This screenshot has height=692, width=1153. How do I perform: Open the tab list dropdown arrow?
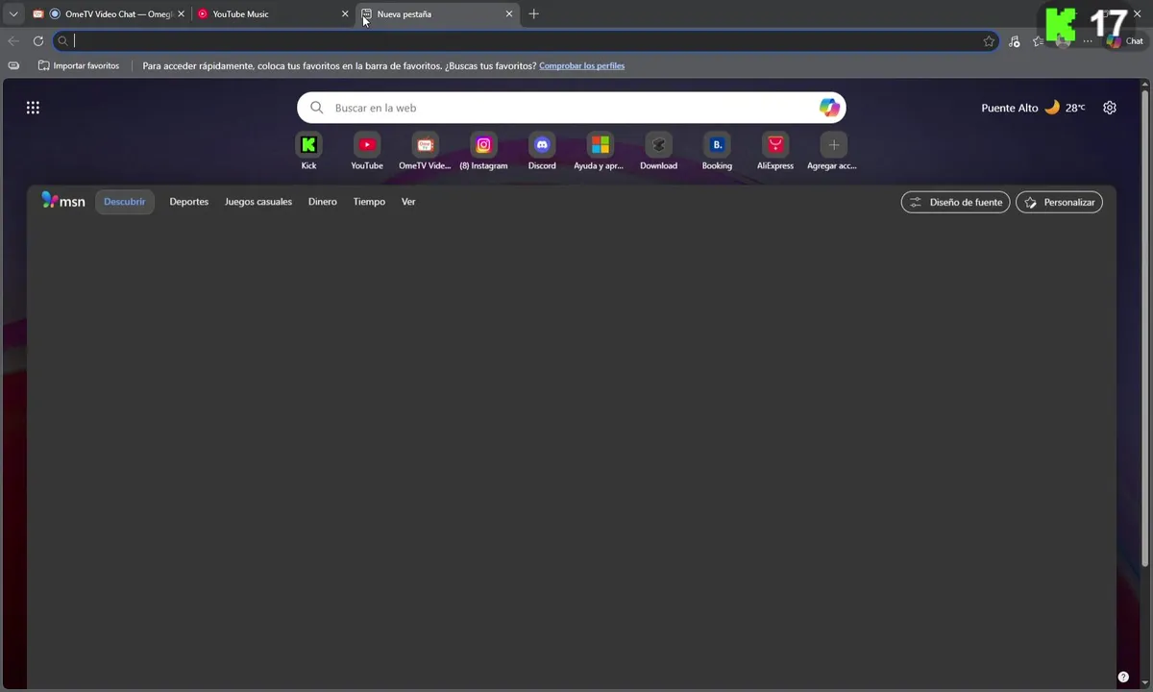[x=13, y=13]
